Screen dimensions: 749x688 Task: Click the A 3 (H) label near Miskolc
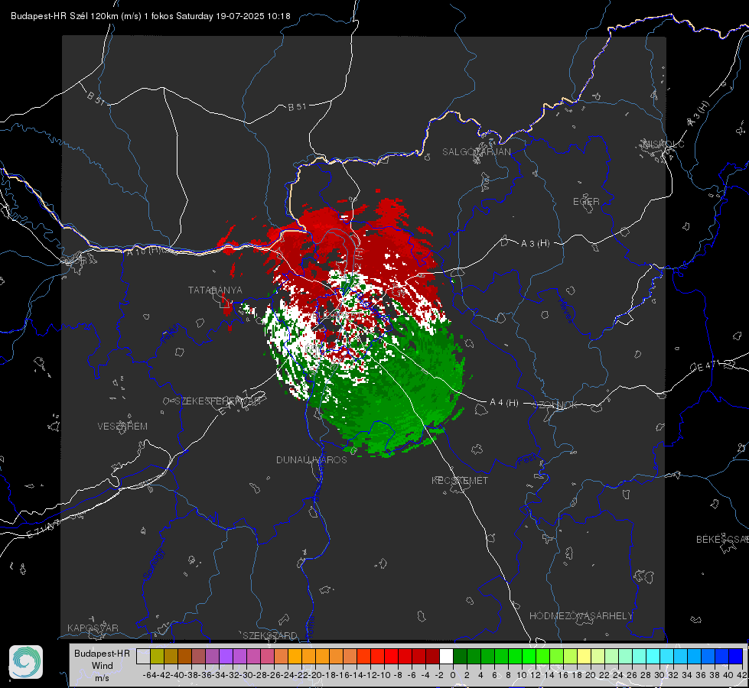point(699,114)
